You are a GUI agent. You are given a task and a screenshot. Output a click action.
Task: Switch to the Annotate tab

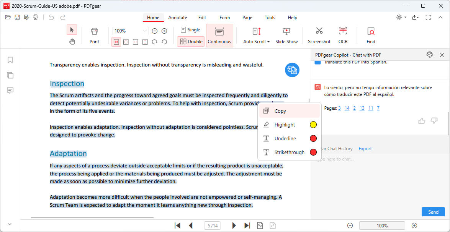pyautogui.click(x=178, y=18)
